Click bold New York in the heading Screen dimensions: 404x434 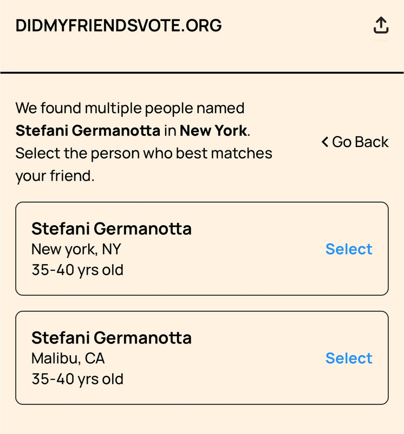213,130
